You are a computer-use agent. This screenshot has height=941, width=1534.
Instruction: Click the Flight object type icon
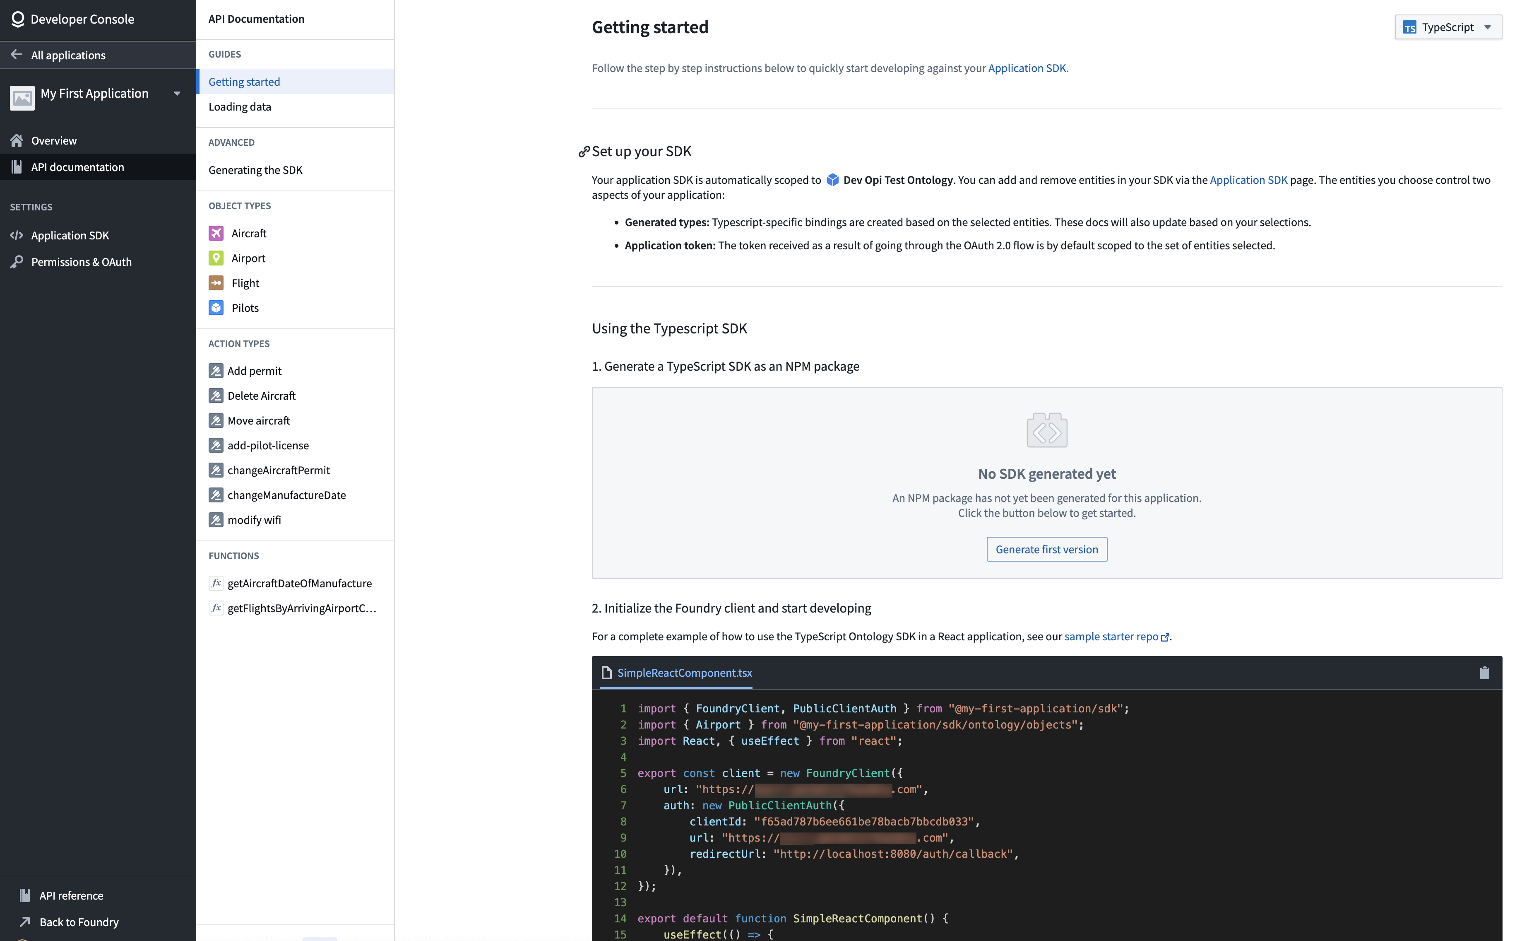216,282
